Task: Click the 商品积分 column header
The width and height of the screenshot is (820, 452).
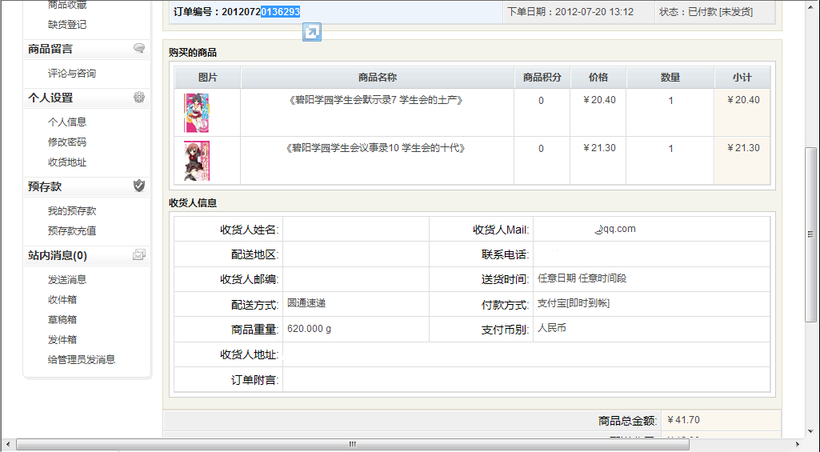Action: [x=542, y=78]
